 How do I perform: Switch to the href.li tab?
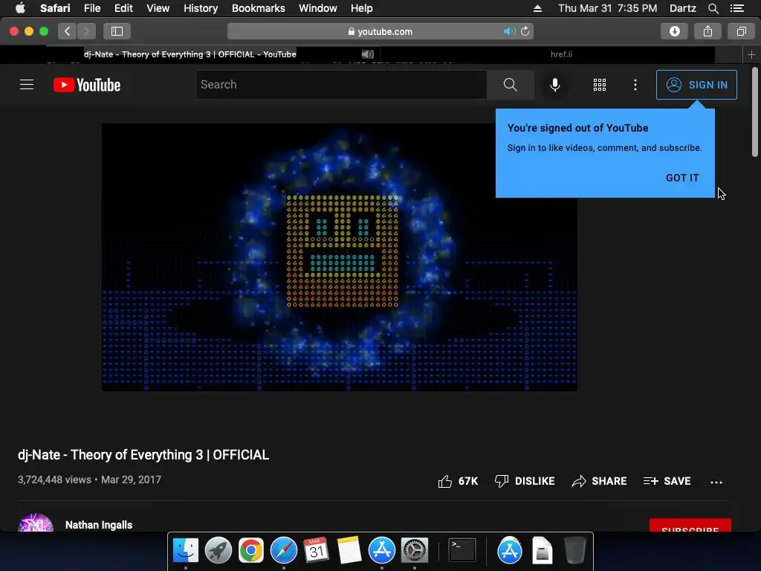click(561, 54)
